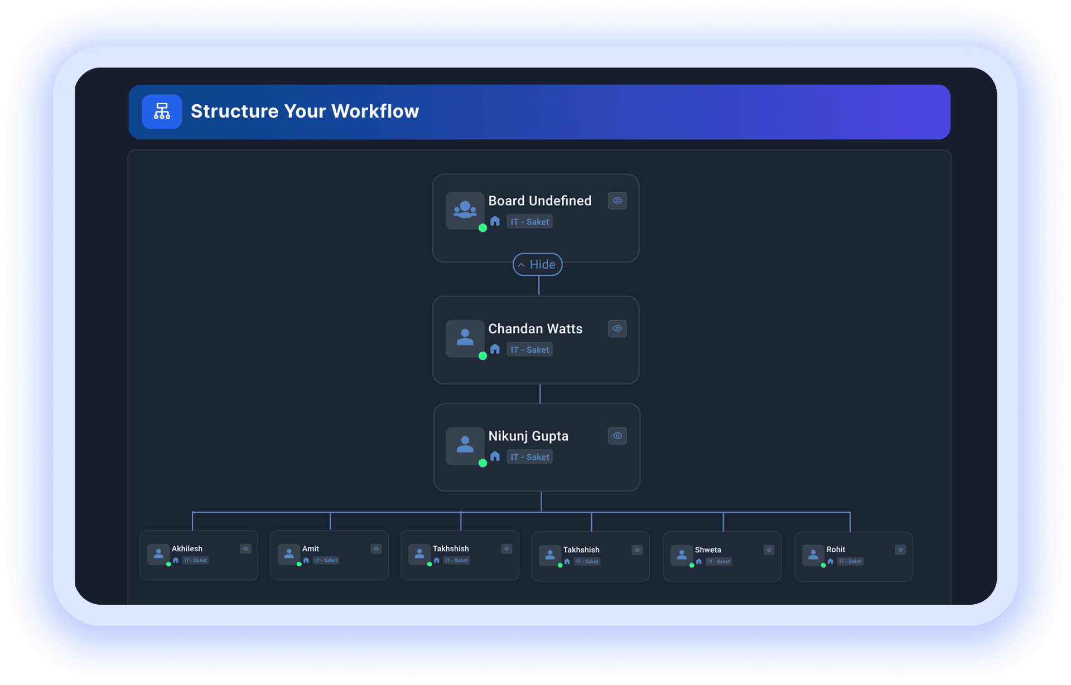The height and width of the screenshot is (685, 1071).
Task: Click the home icon under Chandan Watts
Action: click(x=495, y=349)
